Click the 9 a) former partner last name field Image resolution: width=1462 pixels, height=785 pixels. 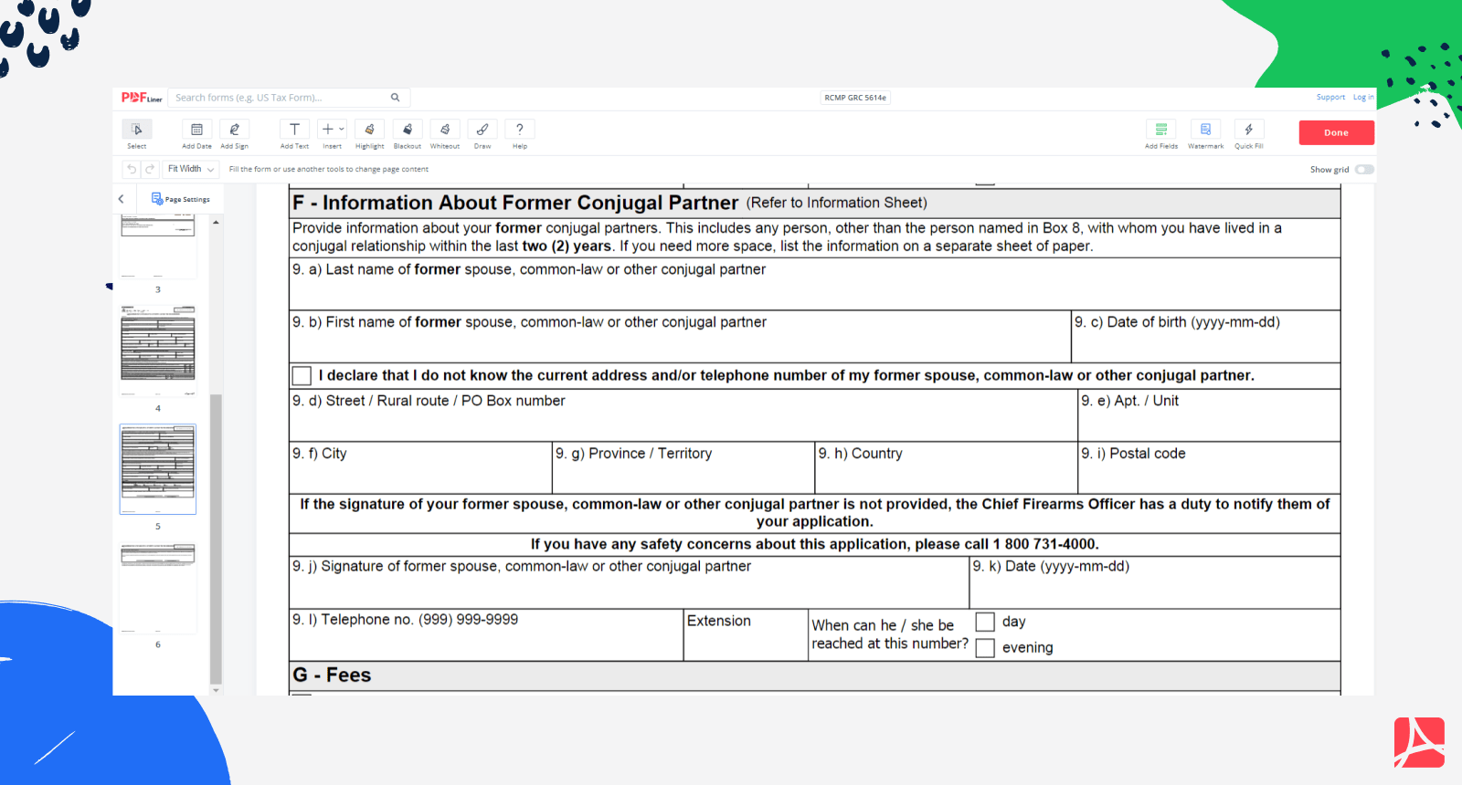pos(815,285)
